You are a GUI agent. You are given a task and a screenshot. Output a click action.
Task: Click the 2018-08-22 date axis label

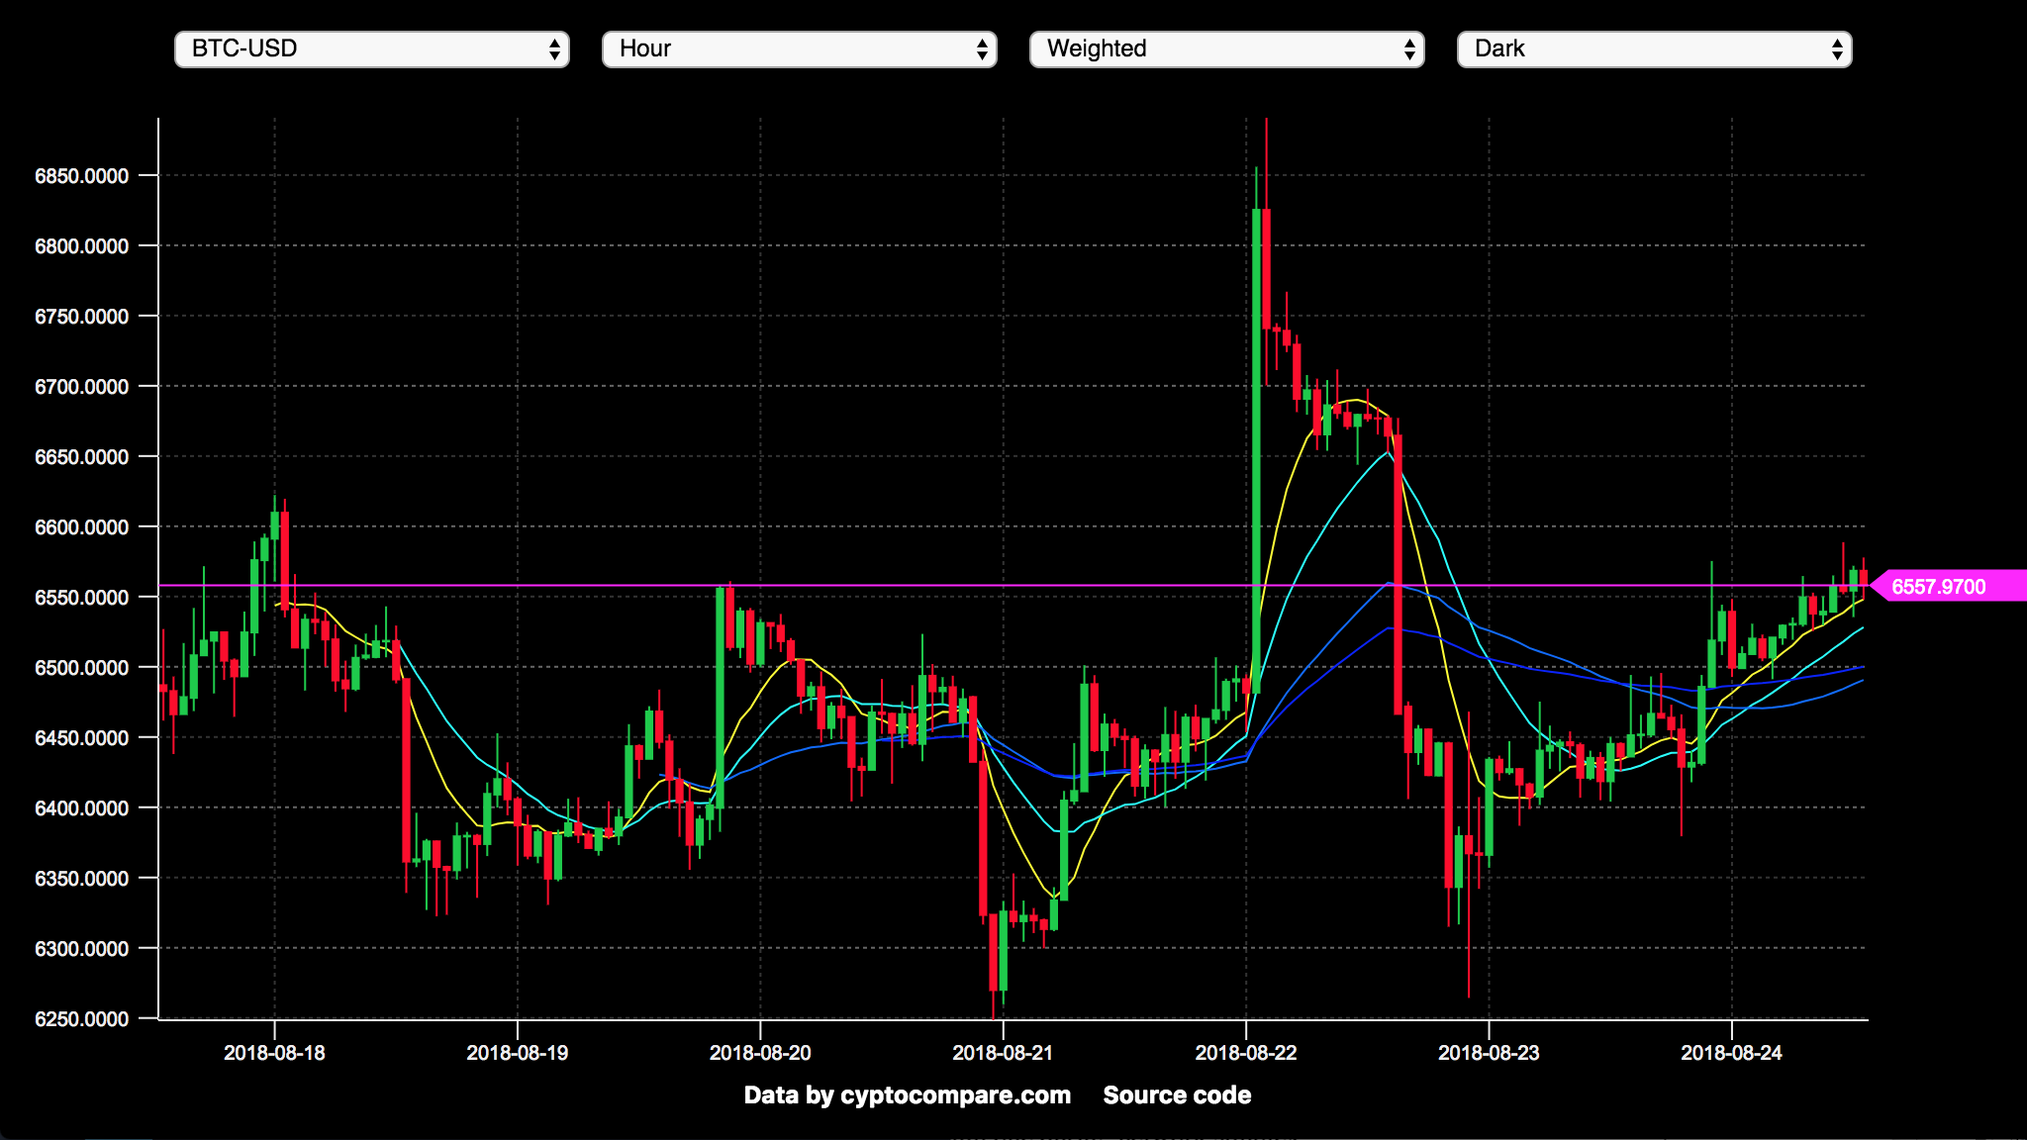tap(1245, 1053)
